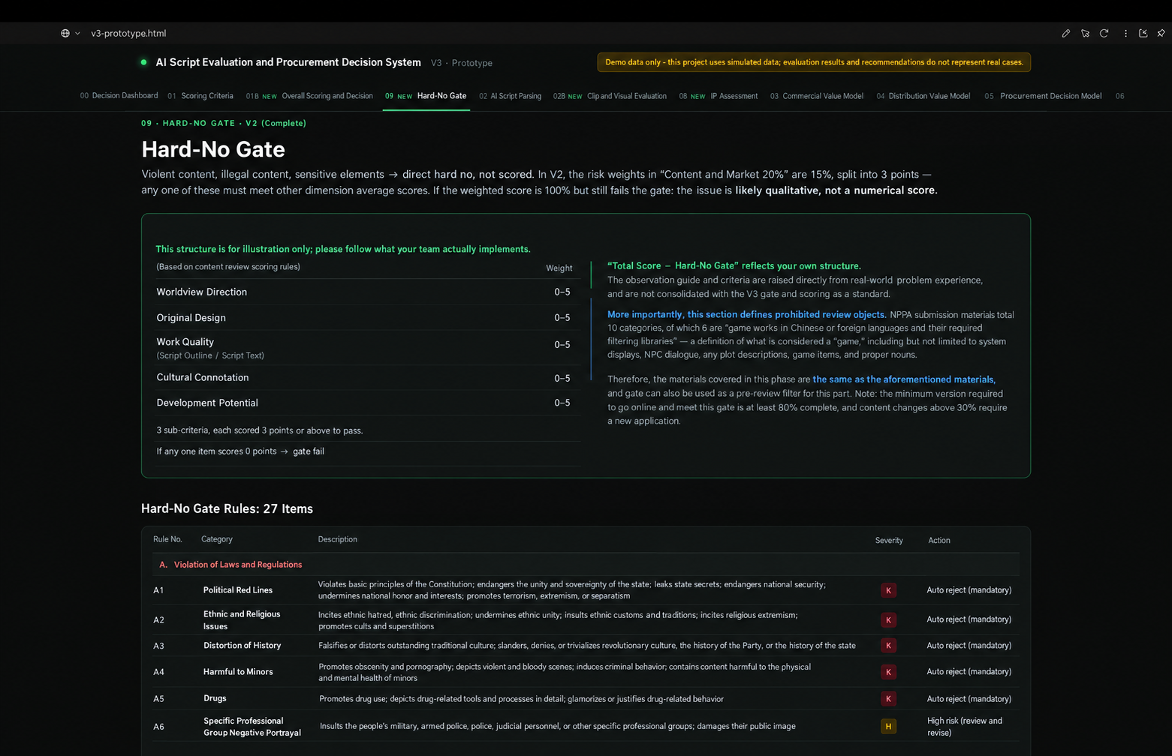The height and width of the screenshot is (756, 1172).
Task: Open the IP Assessment tab
Action: (718, 96)
